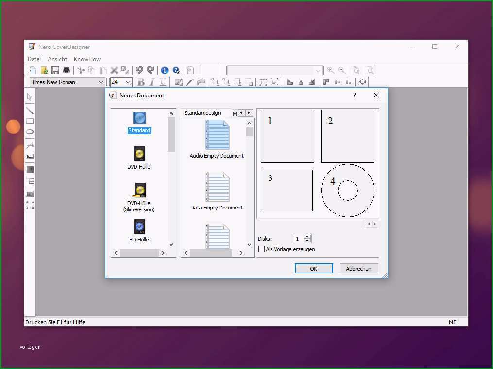493x369 pixels.
Task: Select the arrow selection tool
Action: pyautogui.click(x=30, y=97)
